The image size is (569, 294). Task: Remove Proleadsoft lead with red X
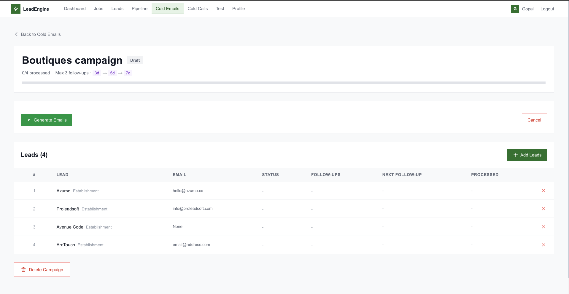pyautogui.click(x=543, y=209)
